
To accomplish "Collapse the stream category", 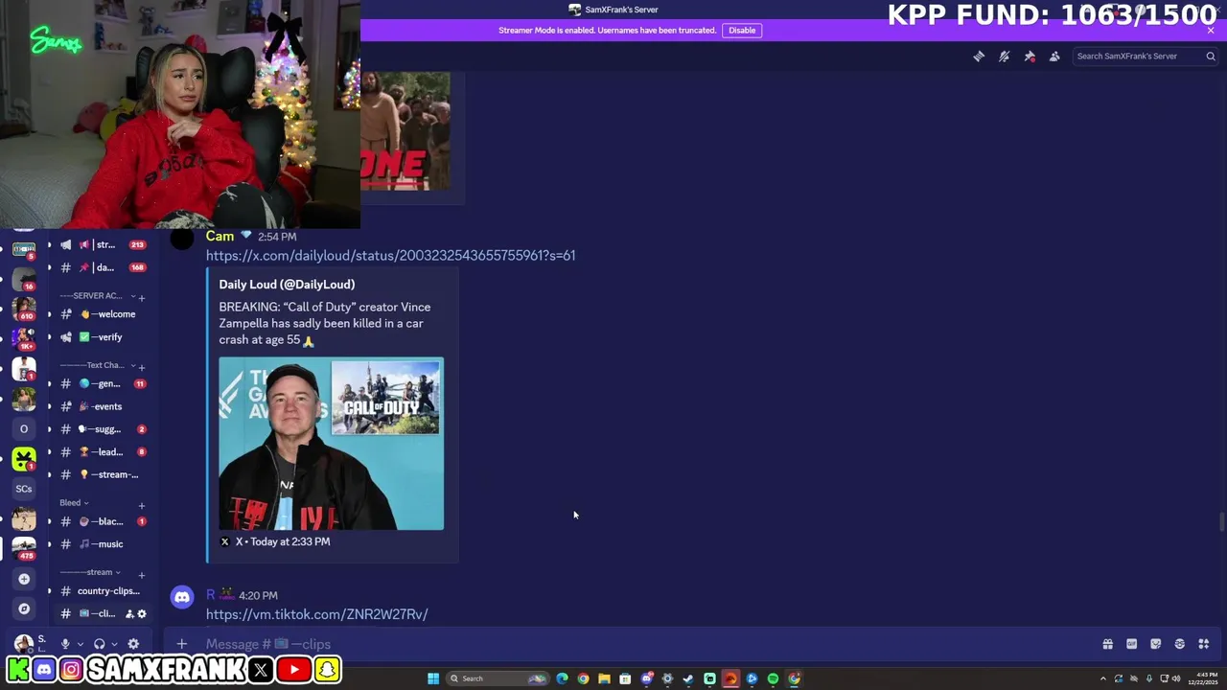I will 91,572.
